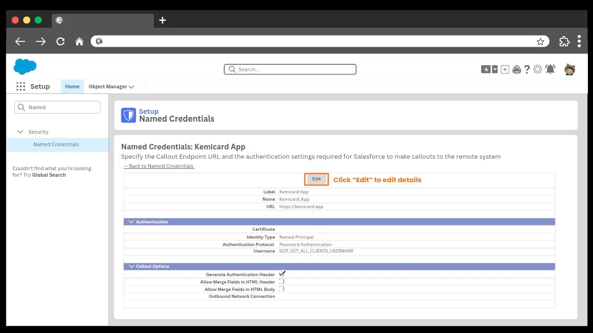The width and height of the screenshot is (593, 333).
Task: Open the App Launcher dots grid
Action: [20, 86]
